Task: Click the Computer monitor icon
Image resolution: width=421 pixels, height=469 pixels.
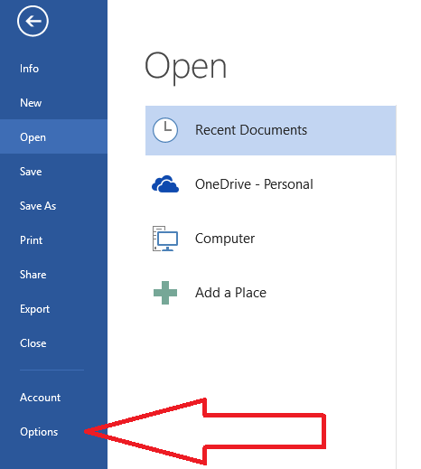Action: click(x=165, y=239)
